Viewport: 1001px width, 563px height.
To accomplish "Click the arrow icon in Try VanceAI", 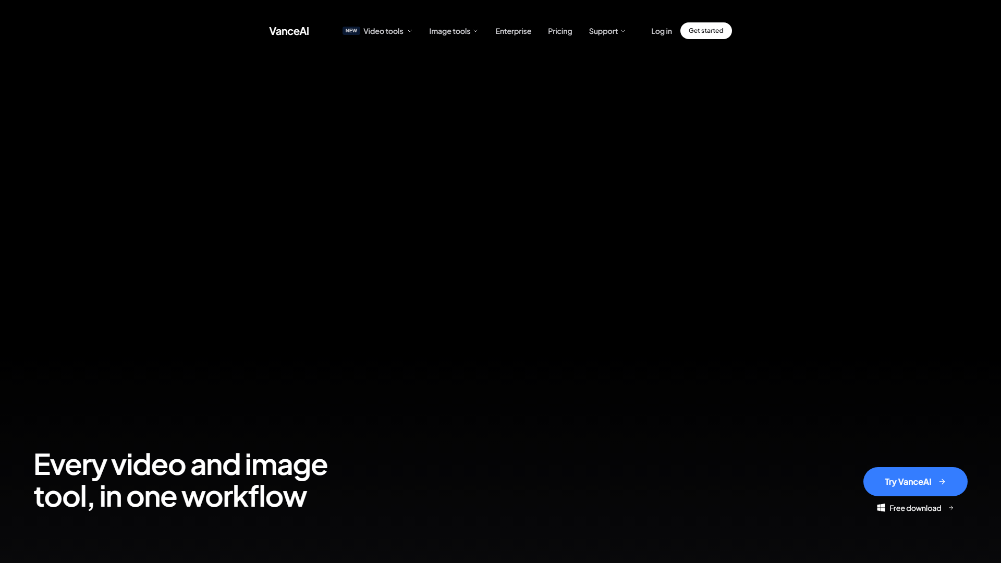I will pyautogui.click(x=942, y=482).
